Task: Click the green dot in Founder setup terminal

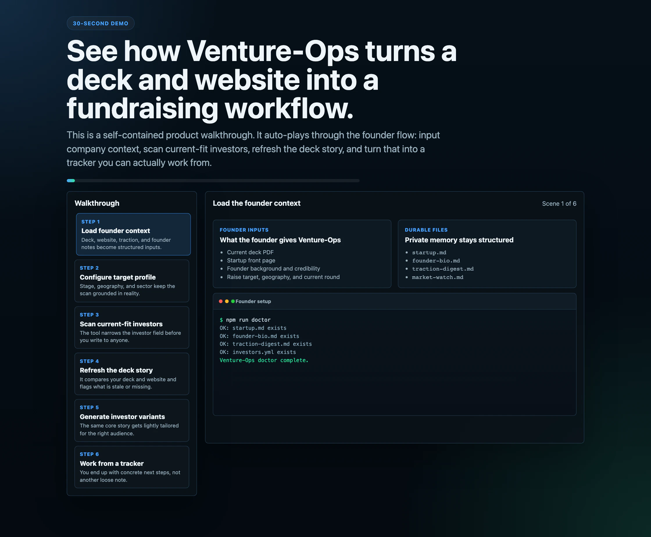Action: (233, 301)
